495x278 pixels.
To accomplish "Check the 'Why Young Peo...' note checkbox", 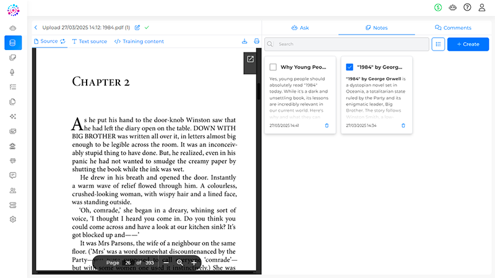I will pos(273,67).
